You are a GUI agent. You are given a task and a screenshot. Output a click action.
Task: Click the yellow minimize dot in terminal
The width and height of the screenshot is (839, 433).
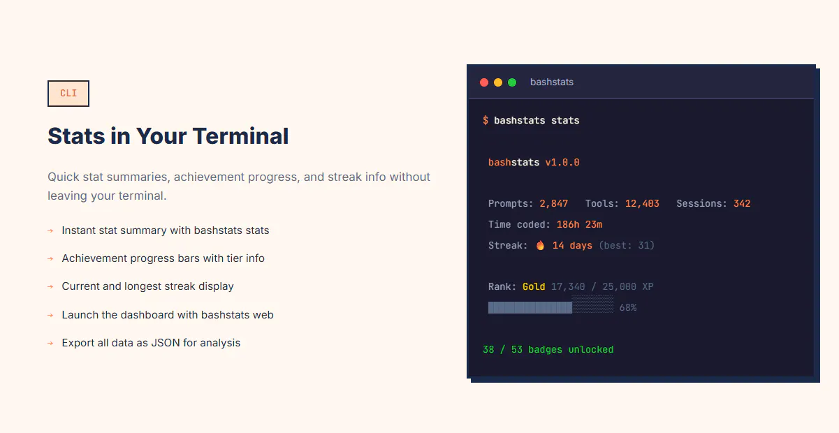pyautogui.click(x=498, y=82)
